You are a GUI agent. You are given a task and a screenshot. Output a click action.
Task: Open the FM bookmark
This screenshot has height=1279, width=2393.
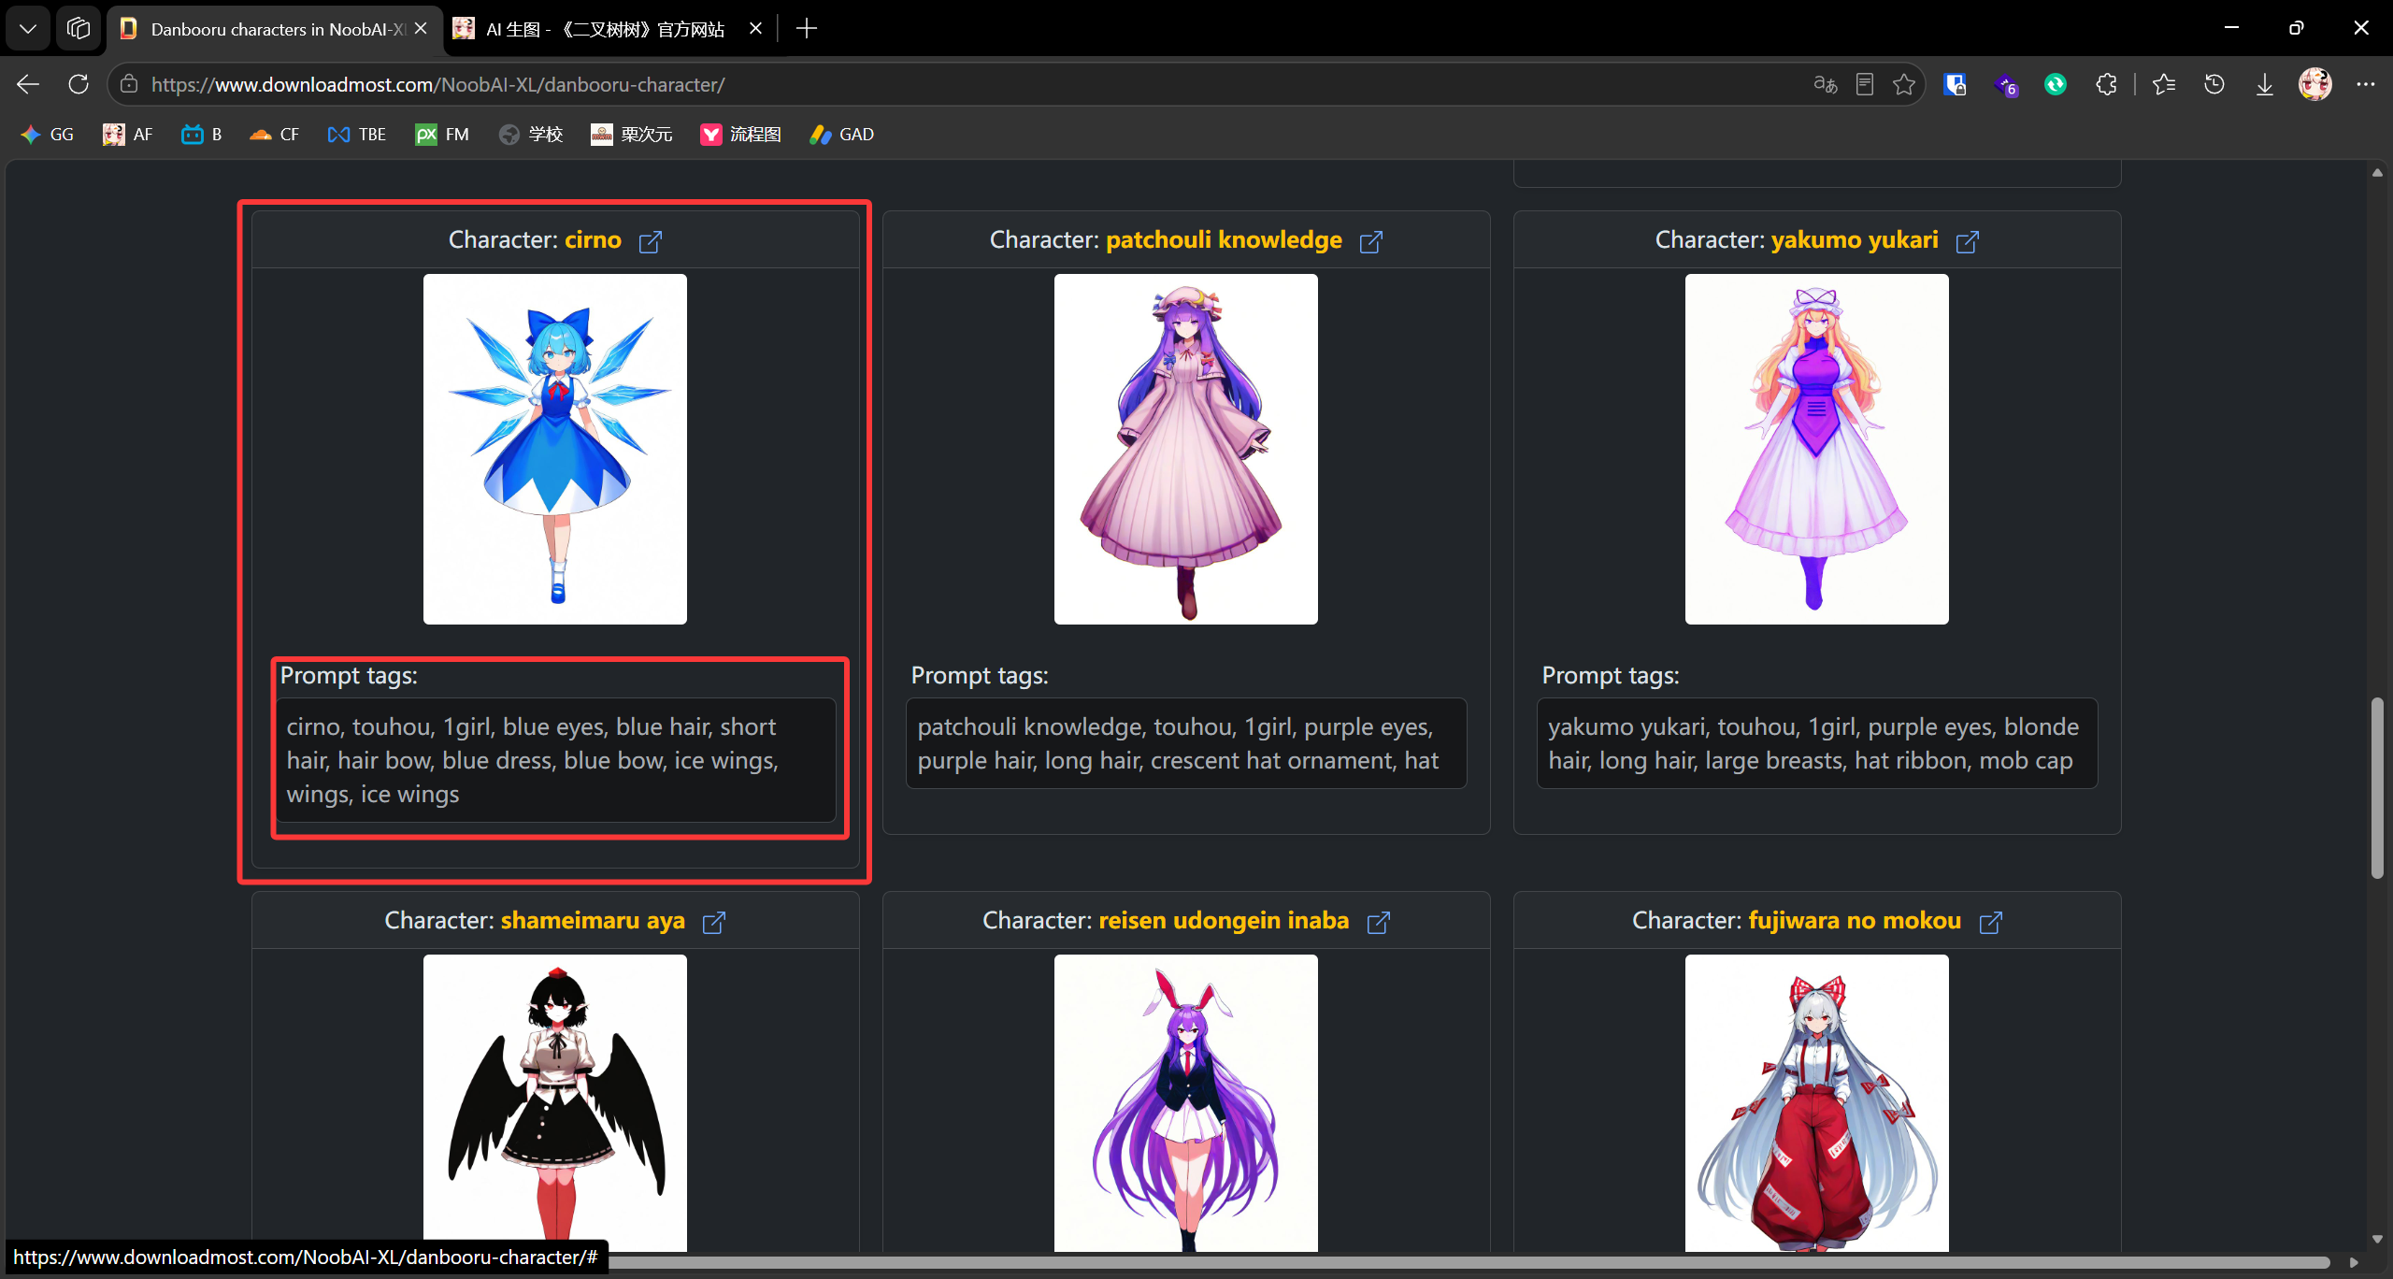[442, 135]
